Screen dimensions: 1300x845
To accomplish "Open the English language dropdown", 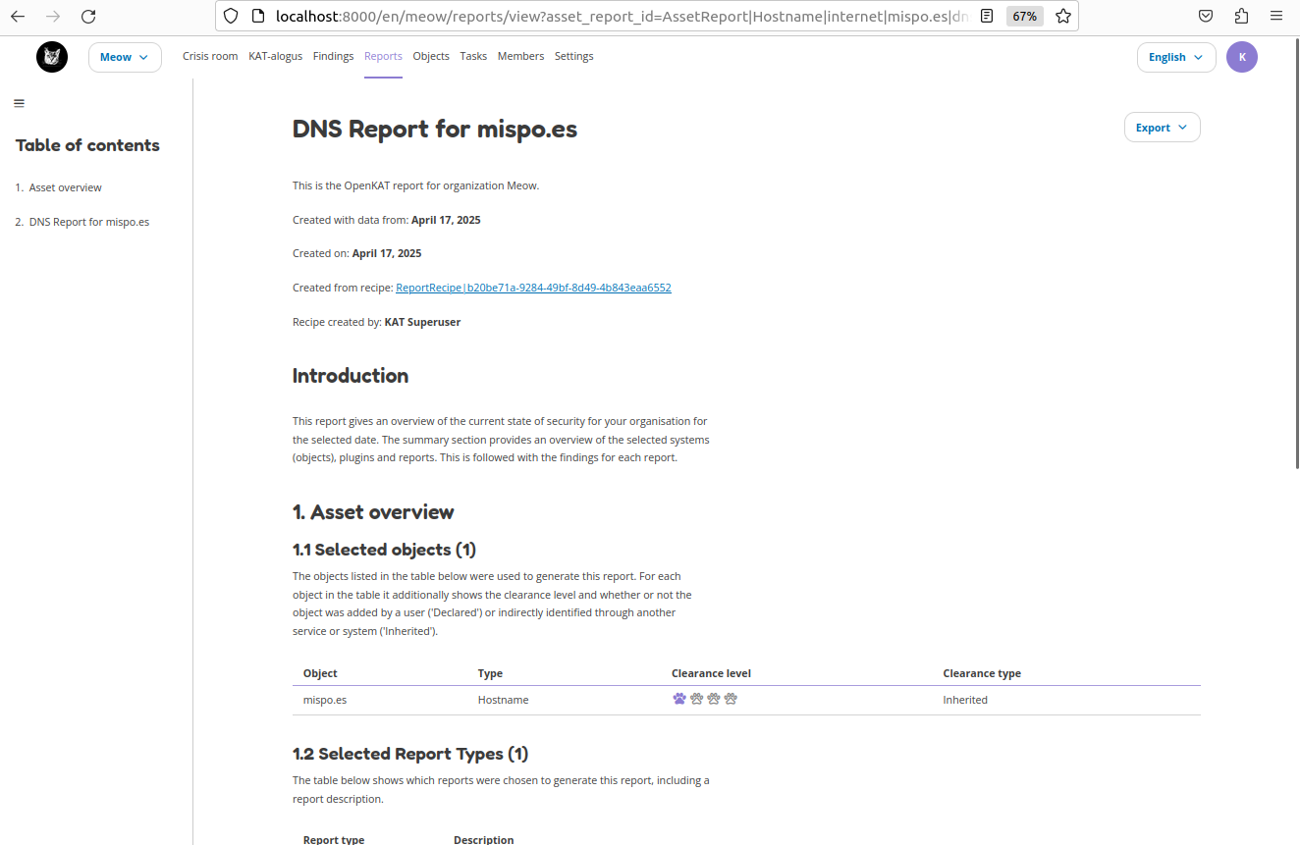I will point(1176,57).
